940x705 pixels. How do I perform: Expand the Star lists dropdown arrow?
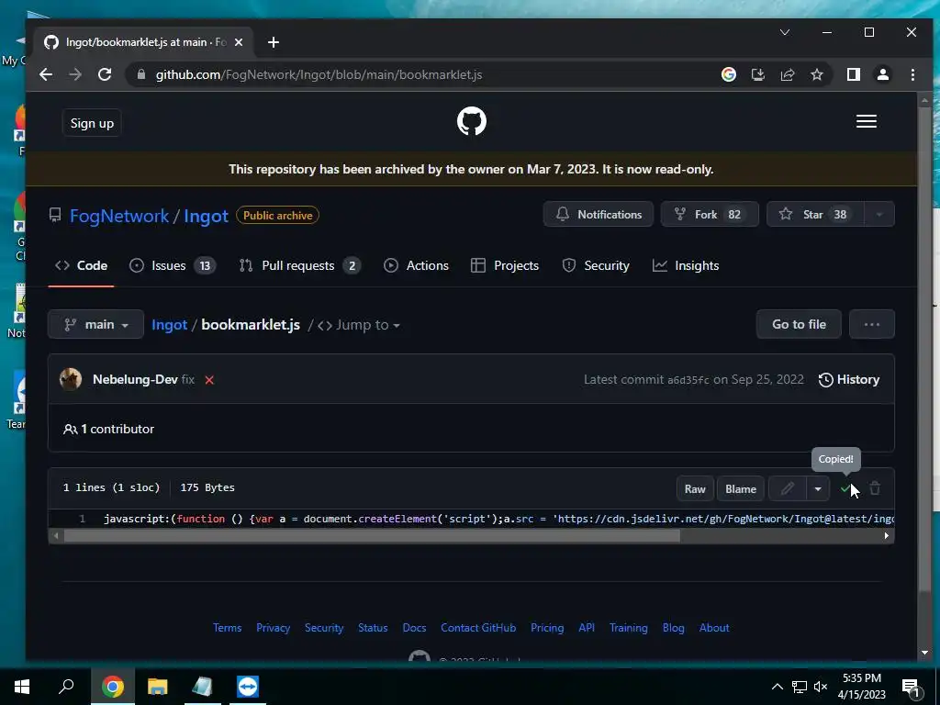click(879, 215)
